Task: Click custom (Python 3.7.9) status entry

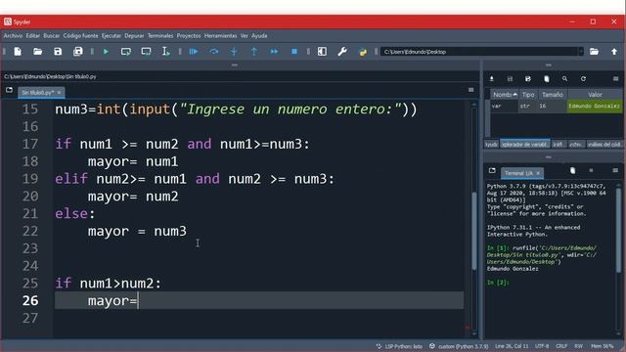Action: pyautogui.click(x=459, y=346)
